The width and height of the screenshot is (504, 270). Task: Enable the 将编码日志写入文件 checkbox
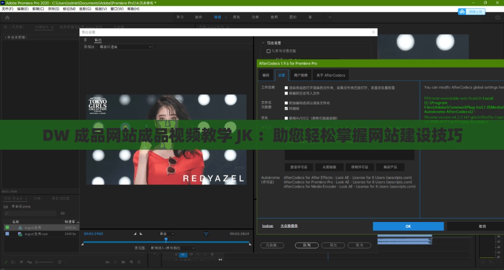point(286,94)
